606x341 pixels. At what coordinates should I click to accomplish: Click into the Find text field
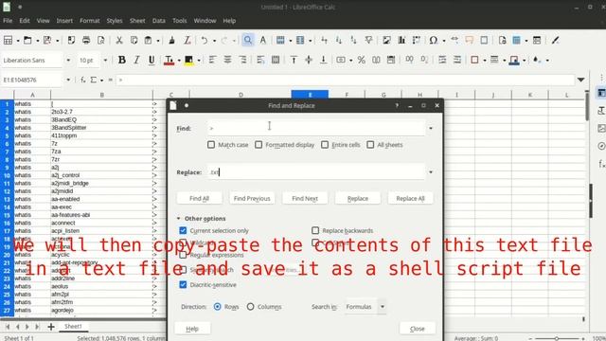pyautogui.click(x=316, y=128)
